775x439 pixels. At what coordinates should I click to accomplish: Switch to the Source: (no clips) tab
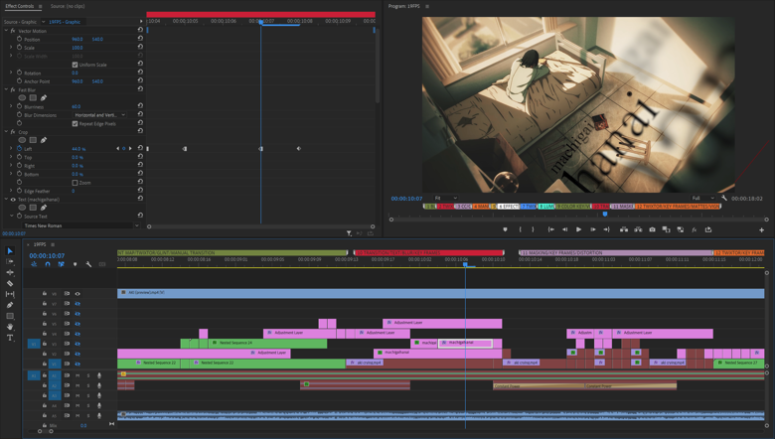pos(68,6)
